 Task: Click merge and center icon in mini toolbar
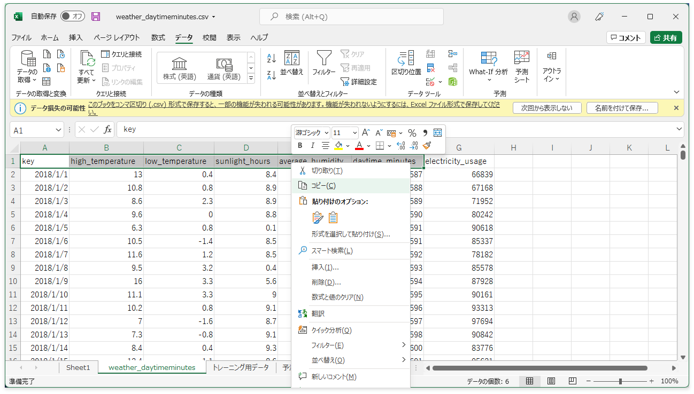438,133
